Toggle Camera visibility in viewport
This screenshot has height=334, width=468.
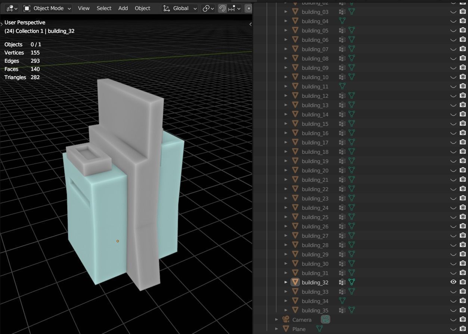453,319
